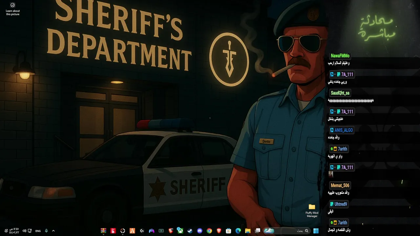Viewport: 420px width, 236px height.
Task: Launch Microsoft Edge from the taskbar
Action: (x=238, y=231)
